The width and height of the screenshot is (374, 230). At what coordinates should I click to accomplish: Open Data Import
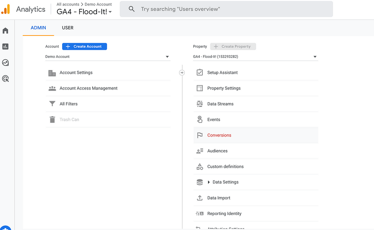[256, 198]
